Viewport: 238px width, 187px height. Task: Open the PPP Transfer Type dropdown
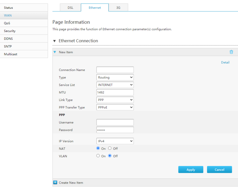coord(115,107)
